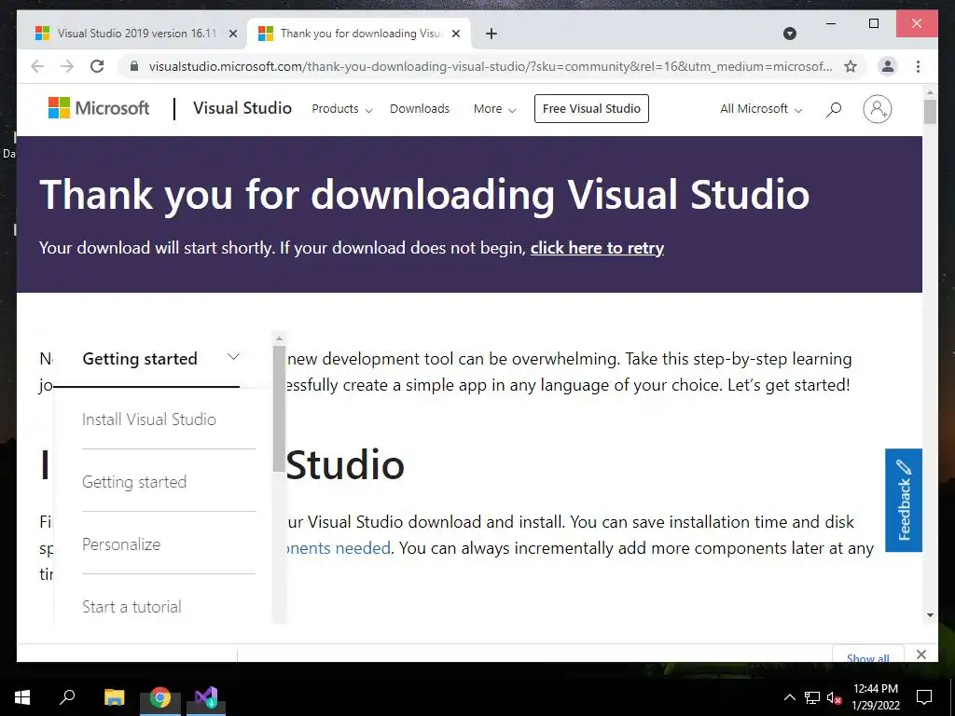The width and height of the screenshot is (955, 716).
Task: Go back with the browser back arrow
Action: tap(37, 66)
